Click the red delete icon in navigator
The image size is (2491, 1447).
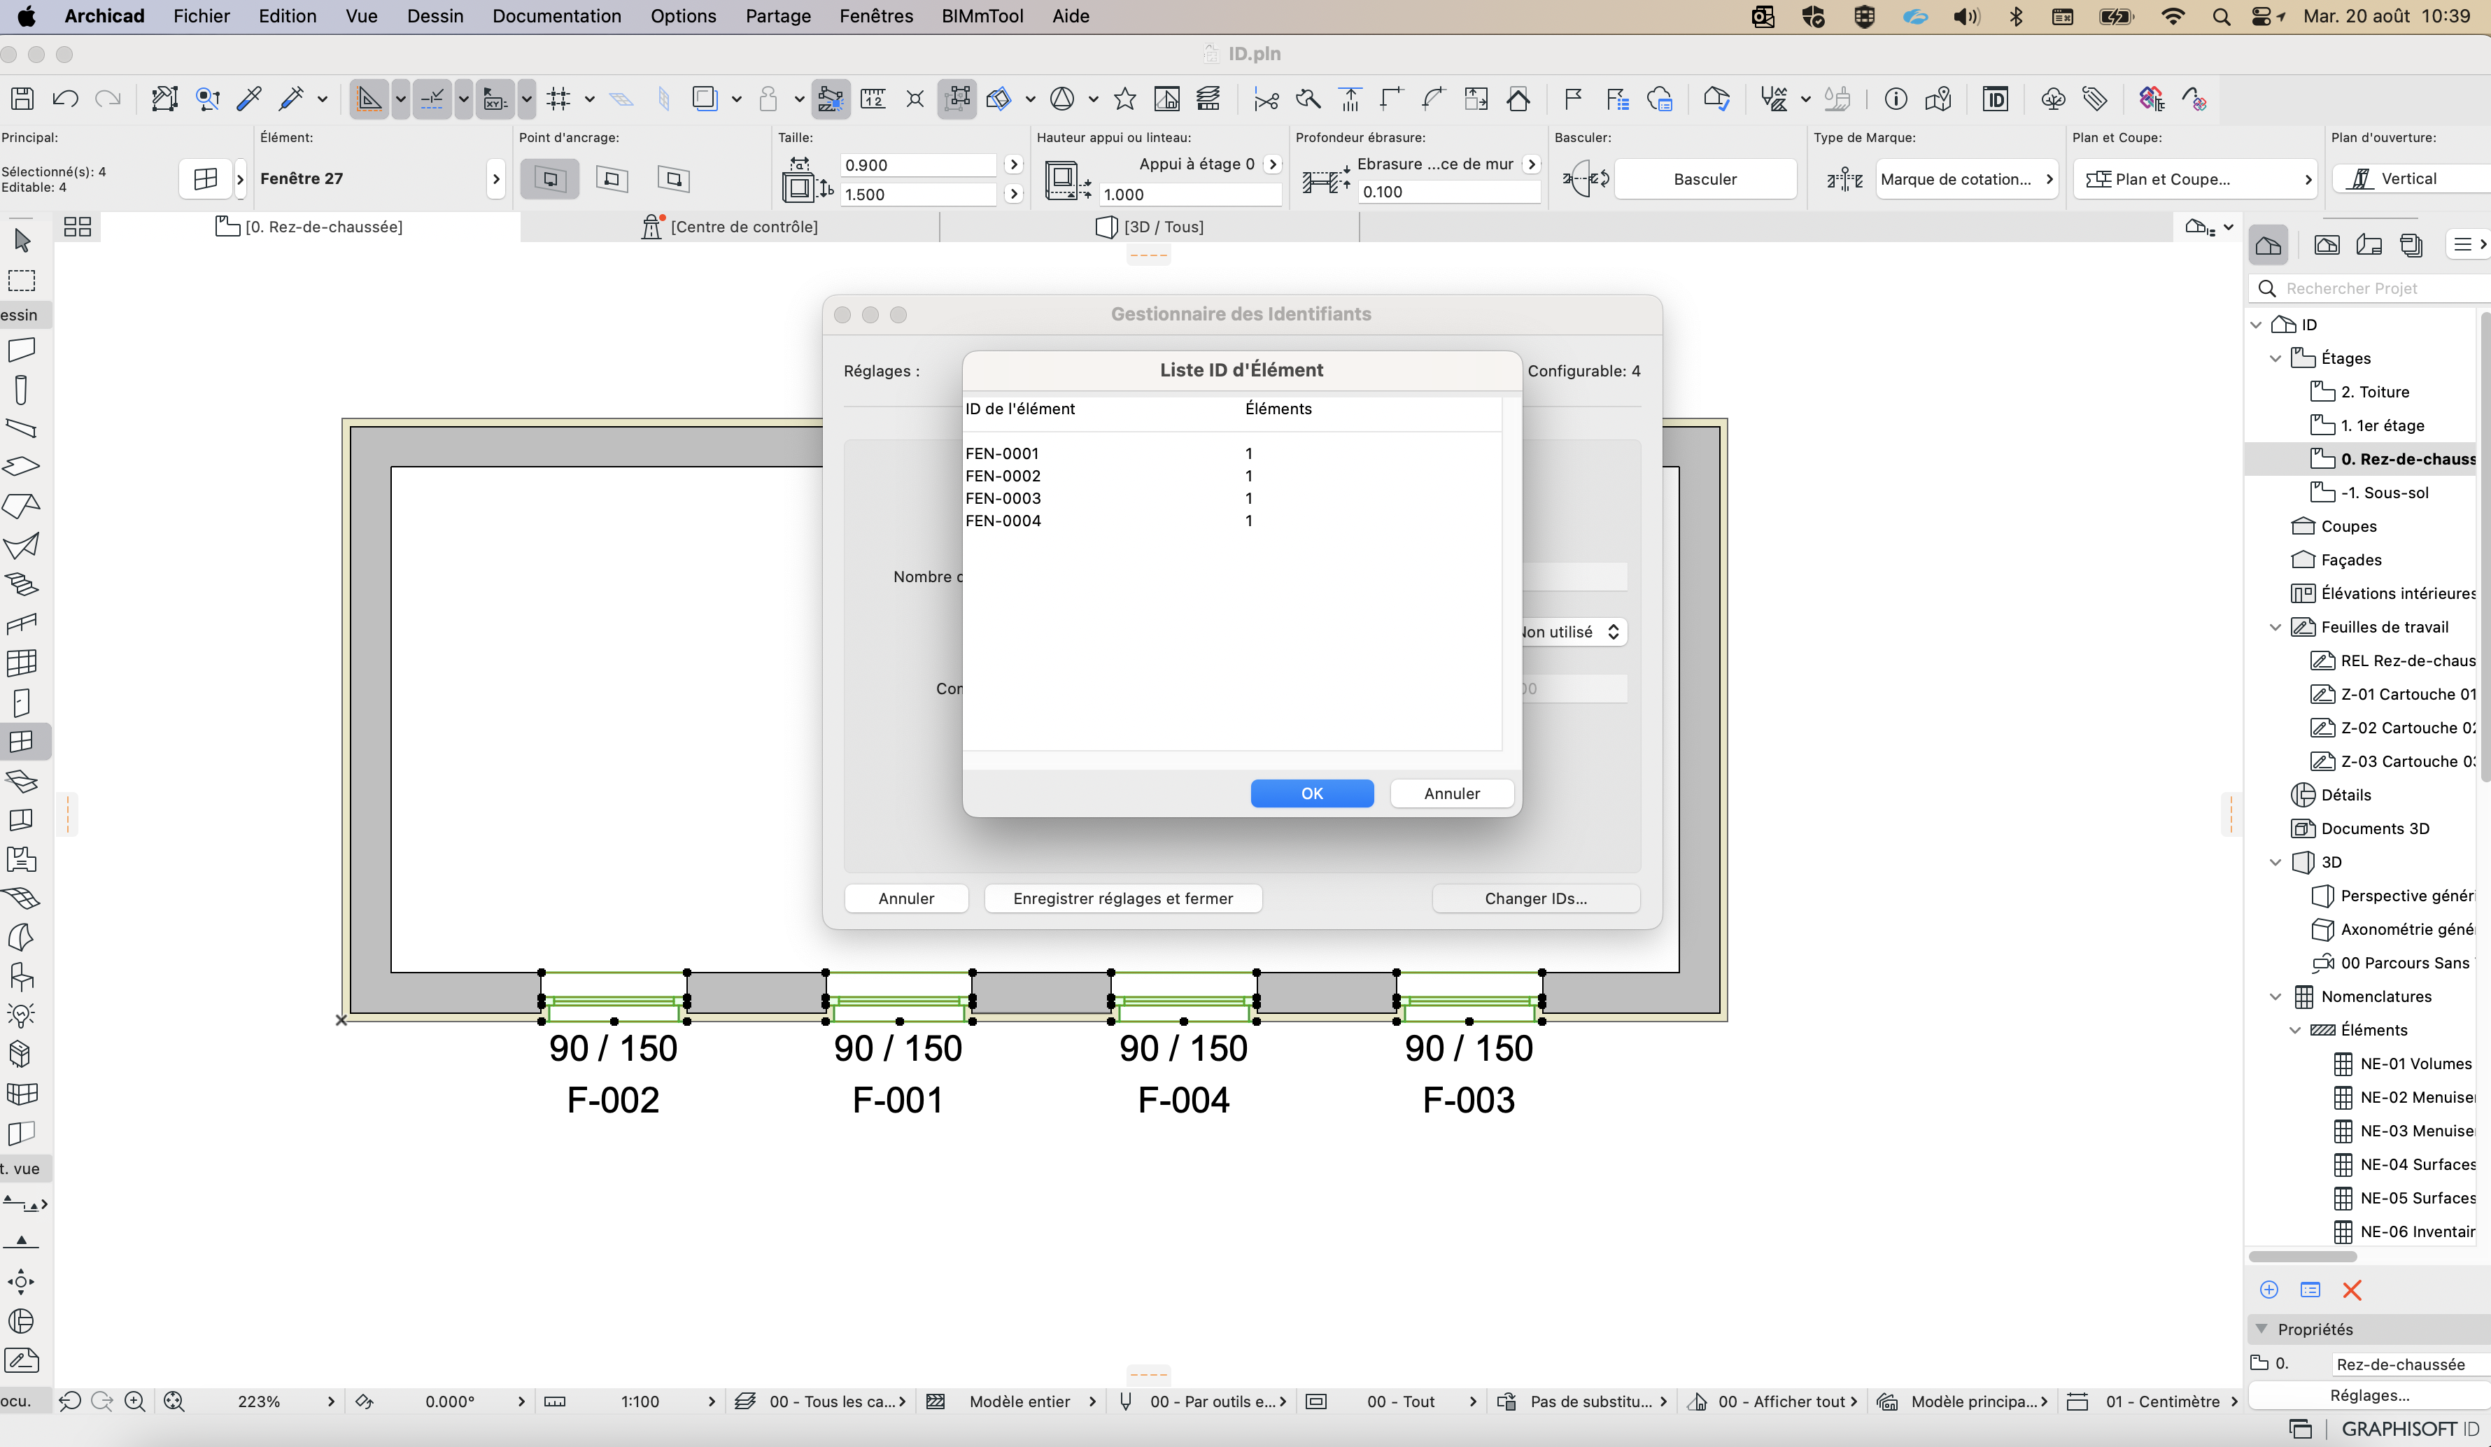coord(2352,1290)
